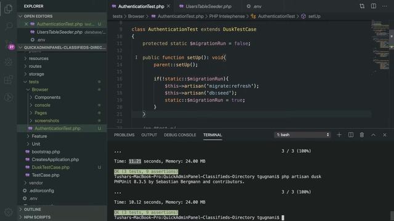Open the PROBLEMS panel tab
The height and width of the screenshot is (221, 394).
[124, 135]
